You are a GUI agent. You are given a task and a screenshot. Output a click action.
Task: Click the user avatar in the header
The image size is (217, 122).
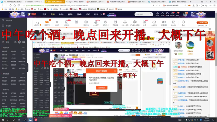185,14
